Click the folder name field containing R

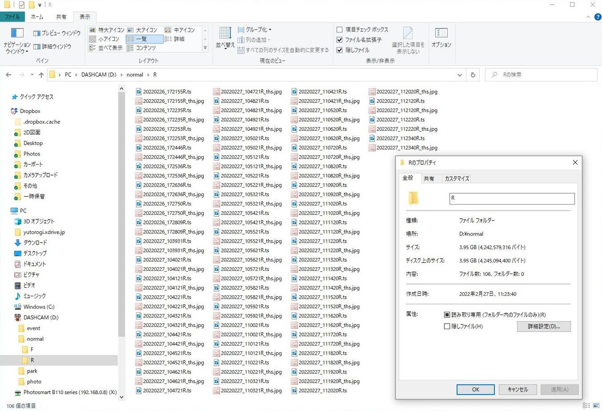[x=512, y=198]
